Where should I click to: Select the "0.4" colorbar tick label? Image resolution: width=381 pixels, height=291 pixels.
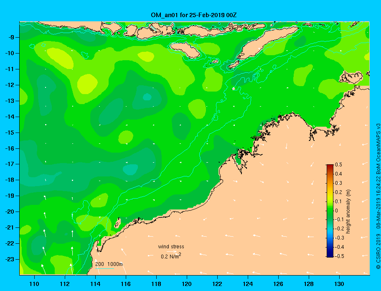pos(338,174)
